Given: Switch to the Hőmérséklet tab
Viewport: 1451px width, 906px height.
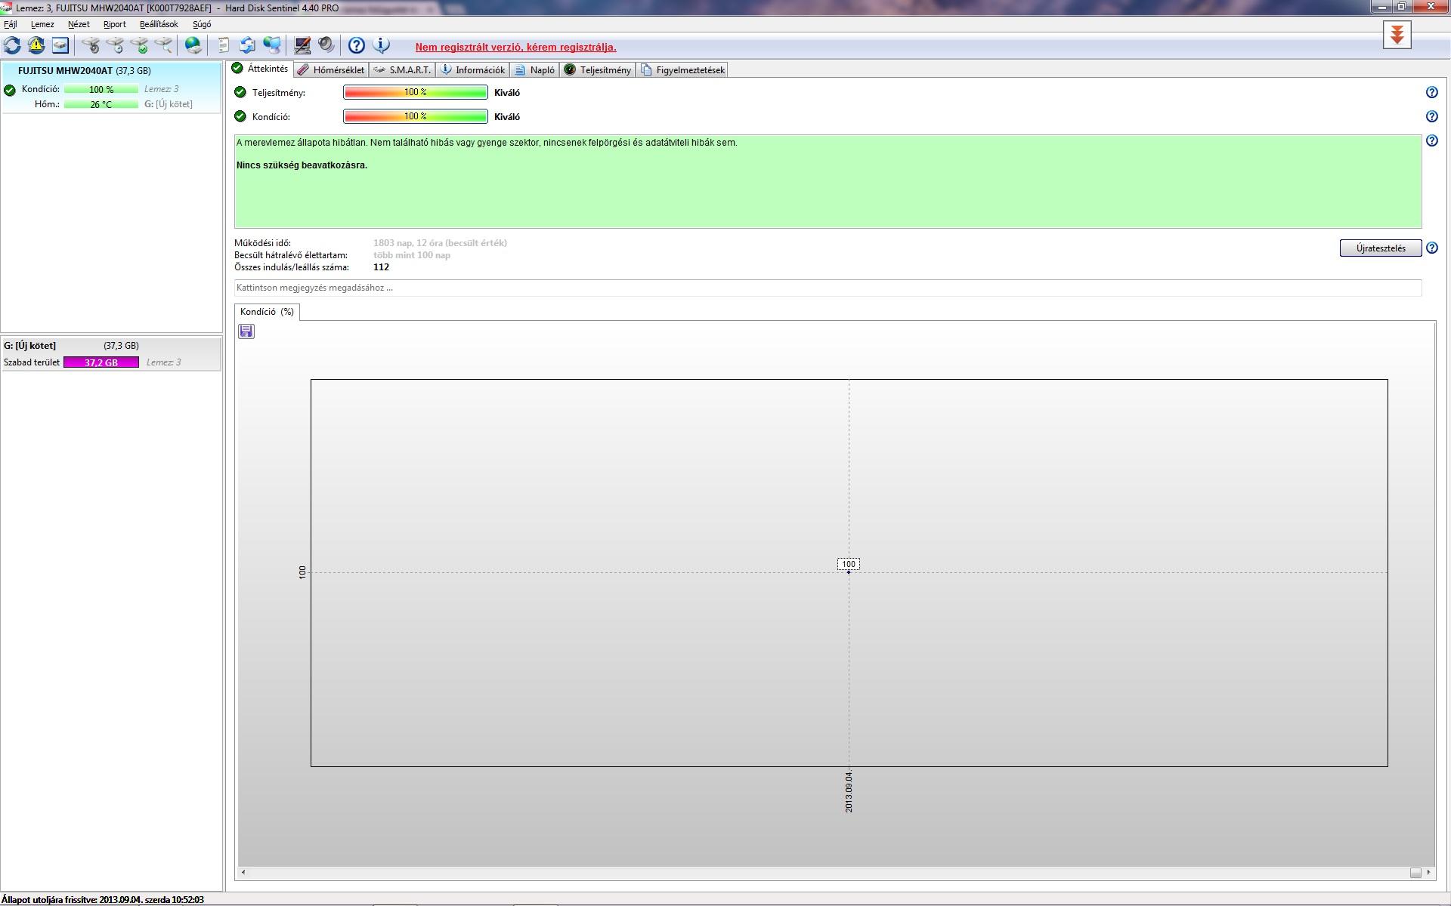Looking at the screenshot, I should pos(331,70).
